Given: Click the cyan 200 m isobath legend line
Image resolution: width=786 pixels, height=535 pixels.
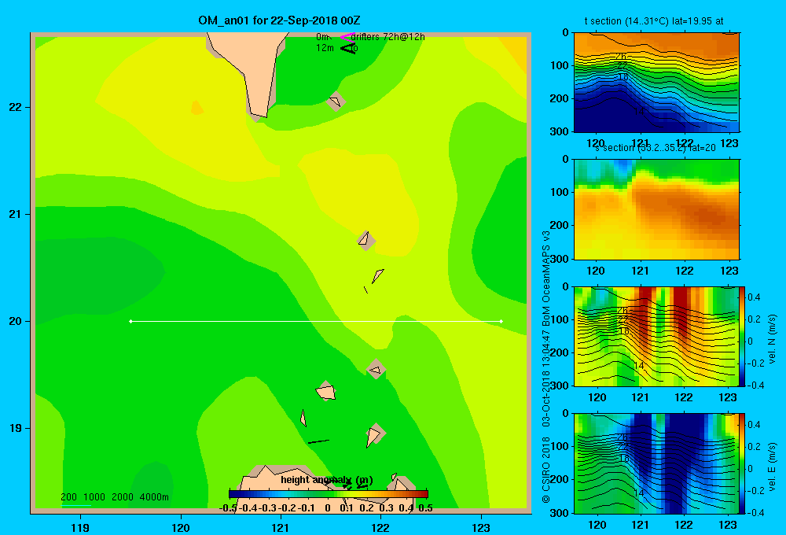Looking at the screenshot, I should click(x=76, y=505).
